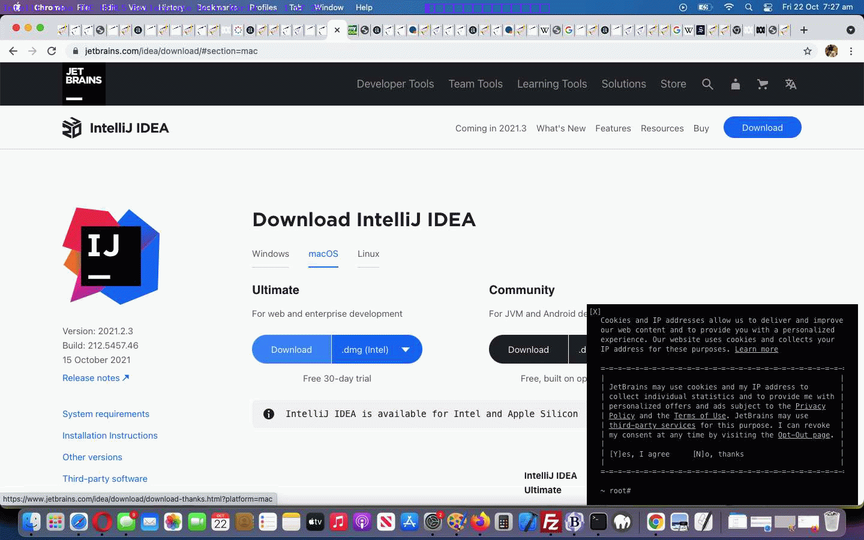
Task: Click the IntelliJ IDEA product logo icon
Action: (x=72, y=128)
